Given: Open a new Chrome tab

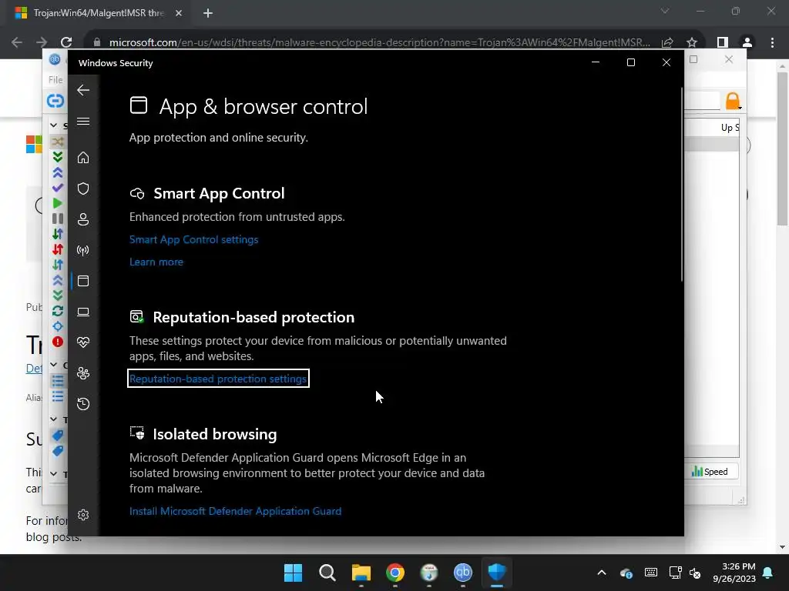Looking at the screenshot, I should tap(208, 13).
